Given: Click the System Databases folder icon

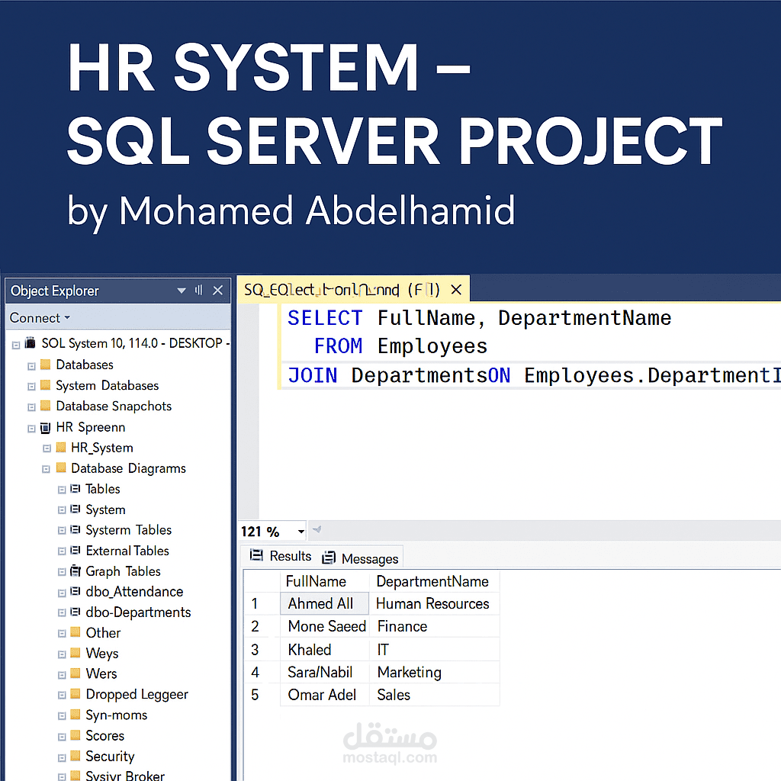Looking at the screenshot, I should click(45, 385).
